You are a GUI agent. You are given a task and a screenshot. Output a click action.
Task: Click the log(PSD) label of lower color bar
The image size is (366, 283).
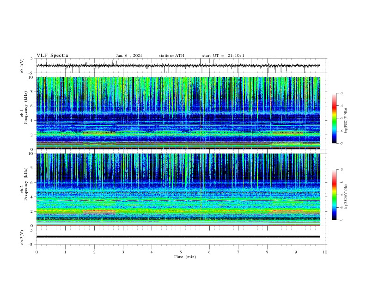coord(346,197)
